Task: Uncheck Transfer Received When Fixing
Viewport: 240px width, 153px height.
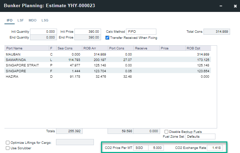Action: click(x=108, y=37)
